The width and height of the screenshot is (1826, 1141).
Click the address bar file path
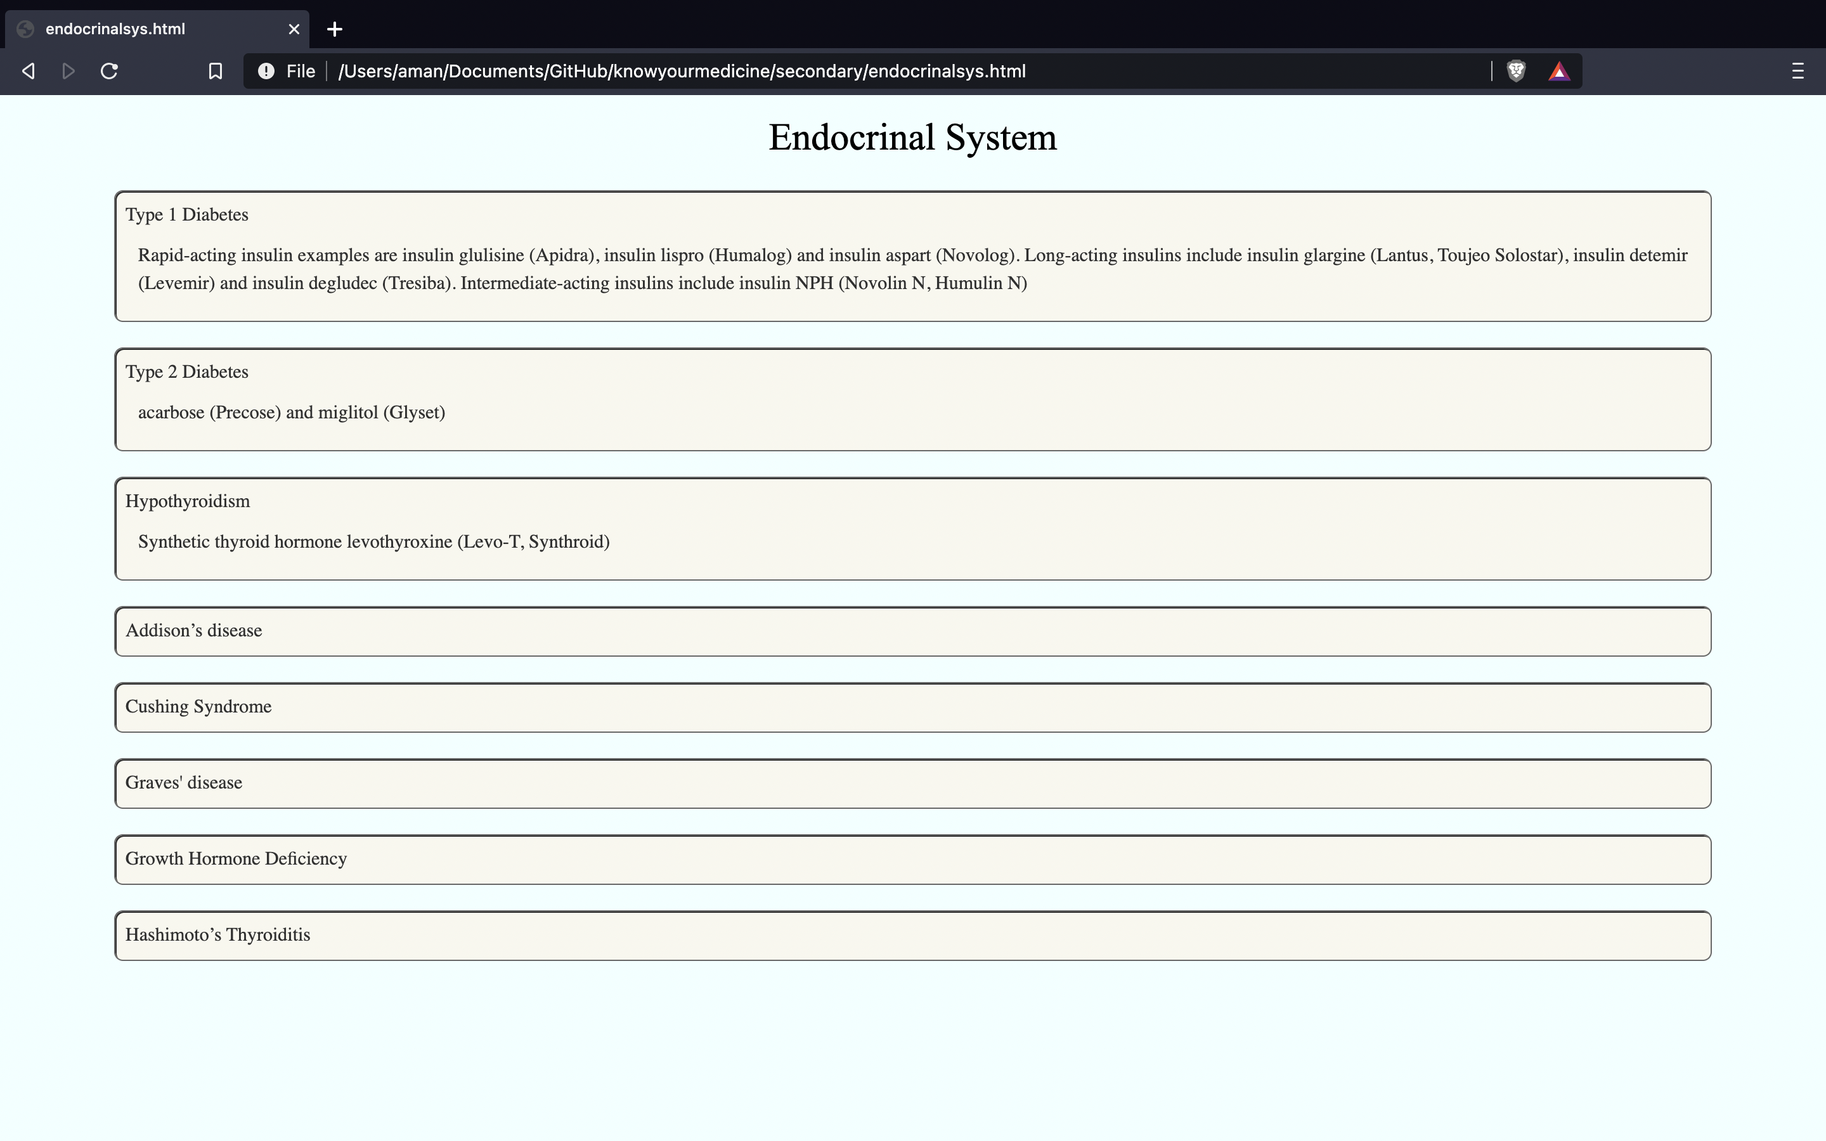[x=682, y=71]
